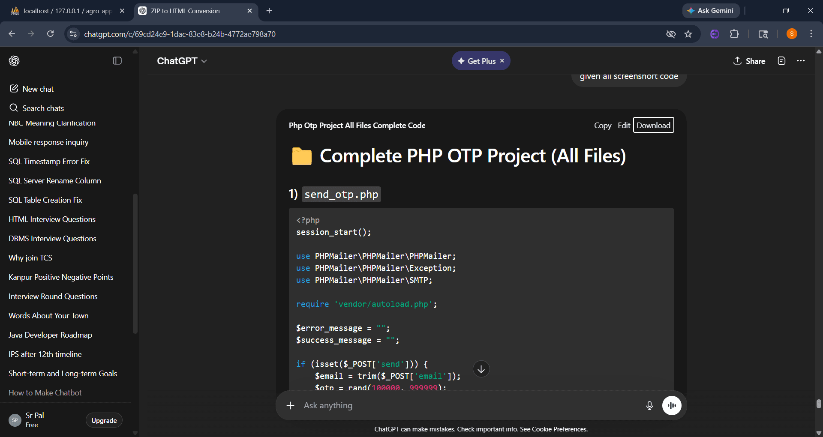Image resolution: width=823 pixels, height=437 pixels.
Task: Click the Download button for the document
Action: tap(653, 125)
